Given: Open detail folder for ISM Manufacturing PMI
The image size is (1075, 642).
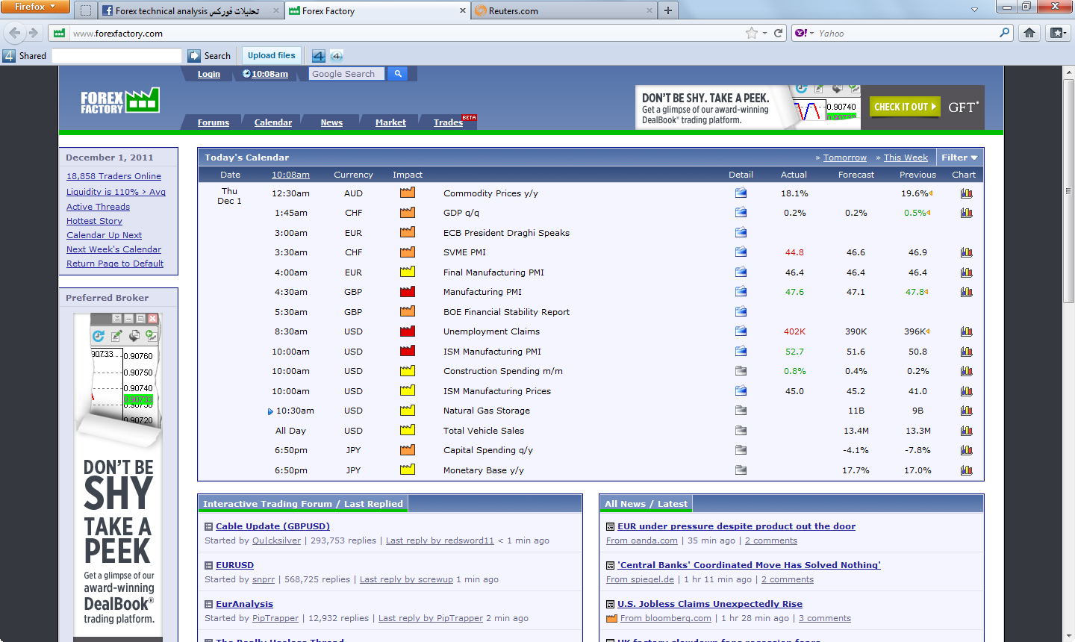Looking at the screenshot, I should 741,351.
